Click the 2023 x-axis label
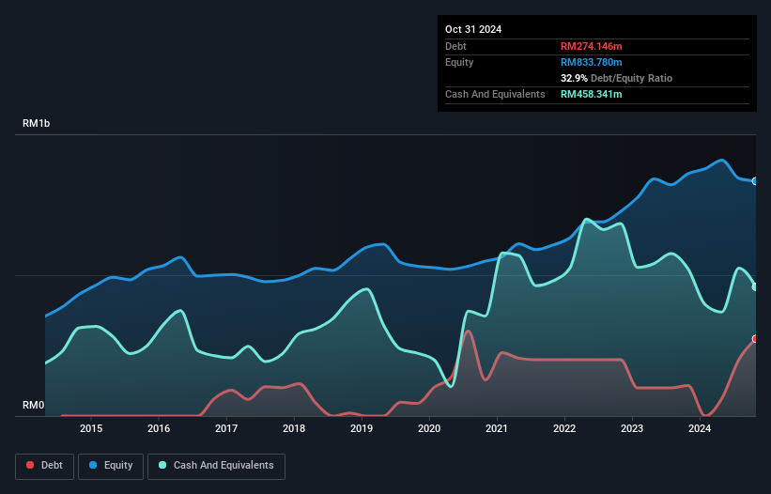The width and height of the screenshot is (771, 494). click(x=632, y=428)
